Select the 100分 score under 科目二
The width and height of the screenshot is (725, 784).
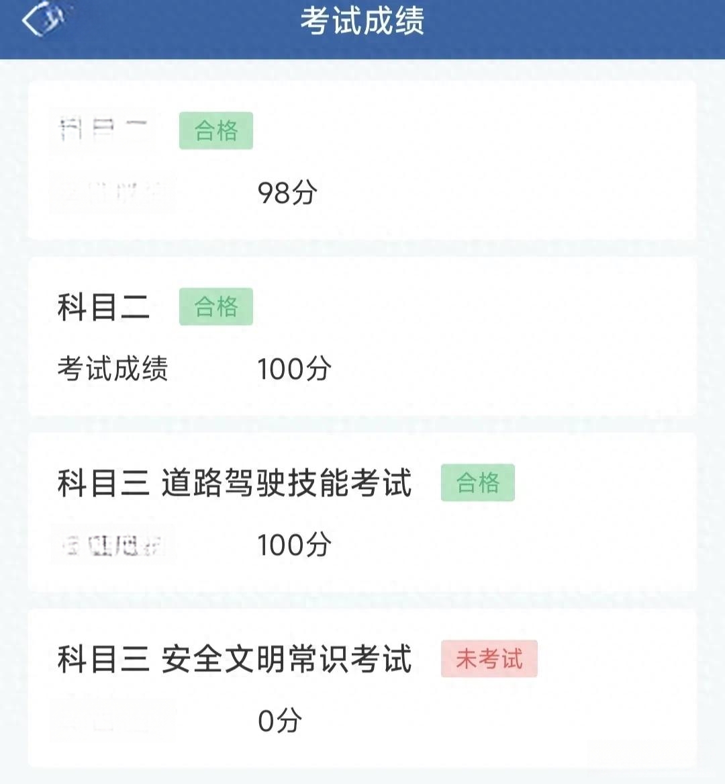coord(294,369)
